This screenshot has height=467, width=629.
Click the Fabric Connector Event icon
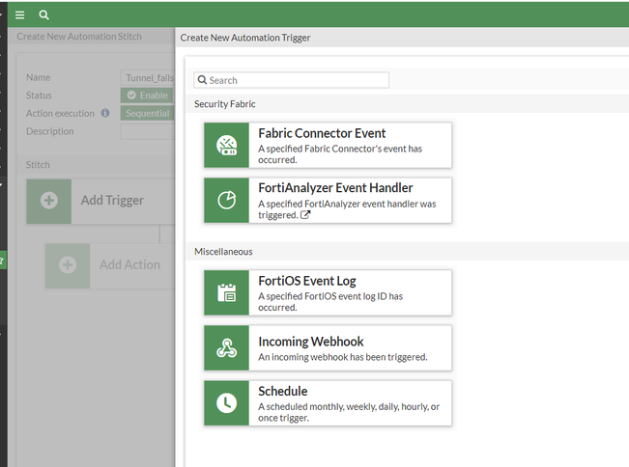point(227,145)
